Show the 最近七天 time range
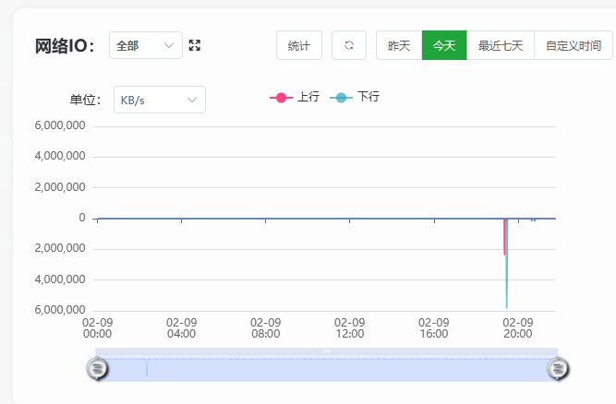The width and height of the screenshot is (616, 404). tap(501, 45)
